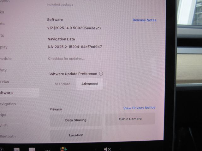Open Software section in sidebar
The width and height of the screenshot is (202, 151).
(x=19, y=93)
